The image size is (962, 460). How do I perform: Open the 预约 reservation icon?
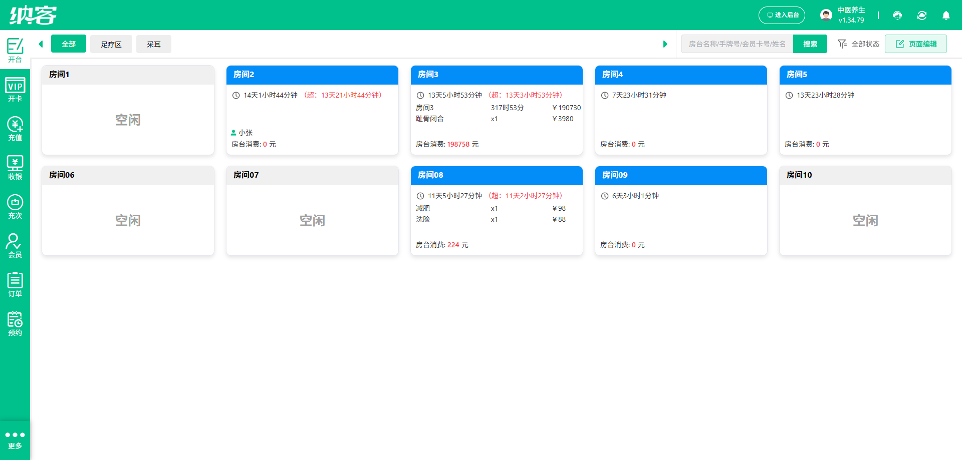(x=15, y=324)
